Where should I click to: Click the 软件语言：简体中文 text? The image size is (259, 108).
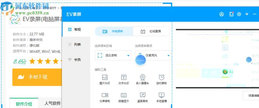28,40
